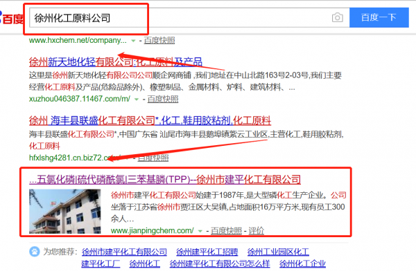Click recommended link 徐州建平化工有限公司怎么样
The width and height of the screenshot is (416, 271).
(x=220, y=263)
